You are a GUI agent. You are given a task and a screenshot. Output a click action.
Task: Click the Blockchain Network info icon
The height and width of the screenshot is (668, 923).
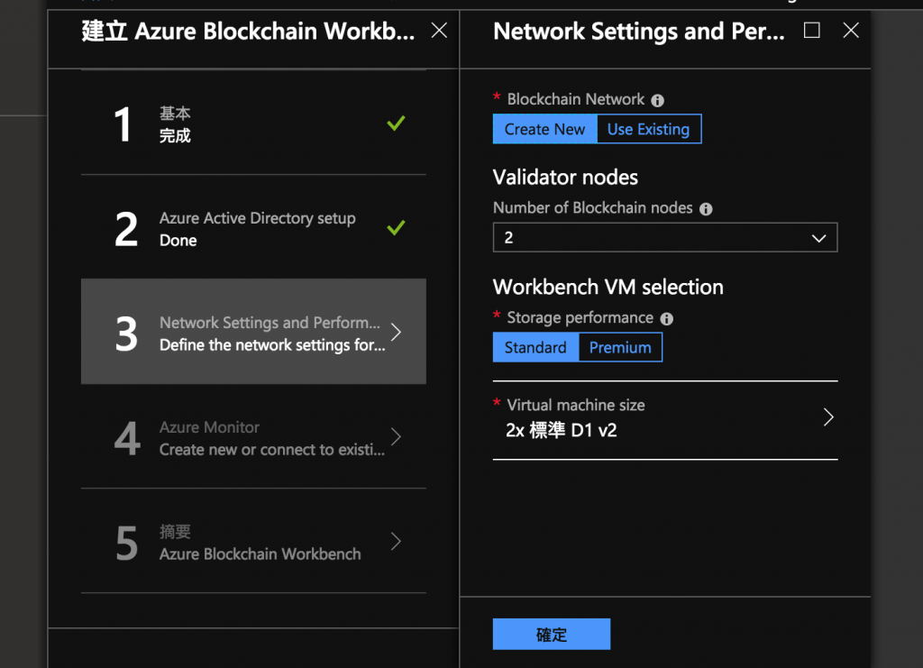click(658, 100)
